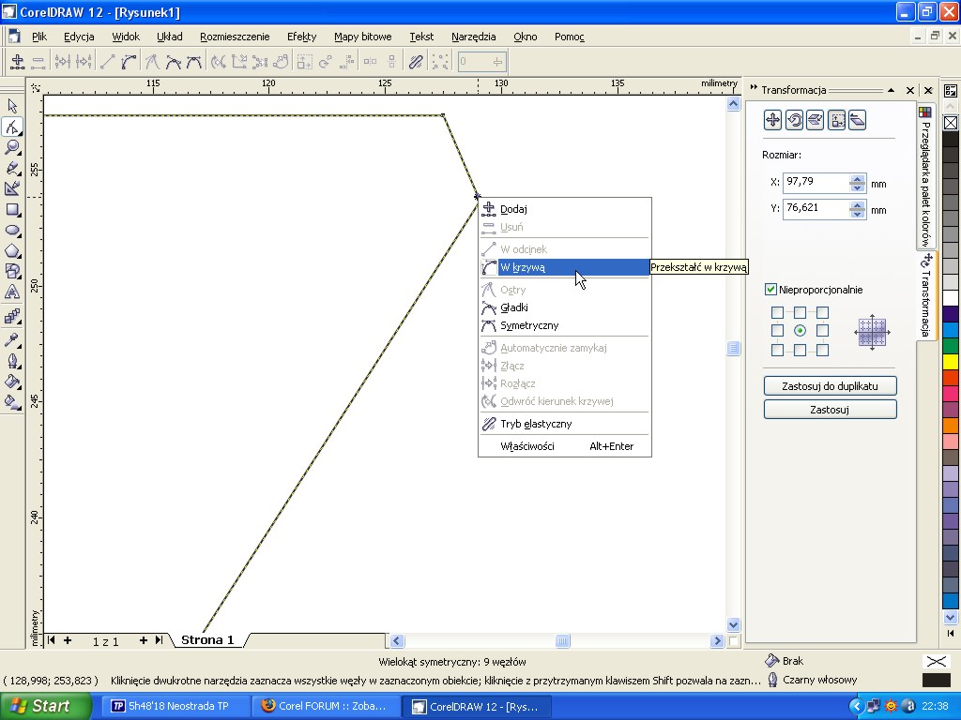
Task: Activate the Text tool
Action: [12, 292]
